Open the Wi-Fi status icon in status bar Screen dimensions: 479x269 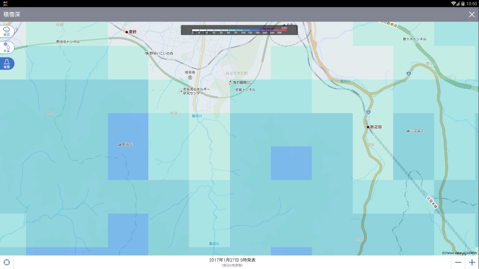[x=453, y=4]
